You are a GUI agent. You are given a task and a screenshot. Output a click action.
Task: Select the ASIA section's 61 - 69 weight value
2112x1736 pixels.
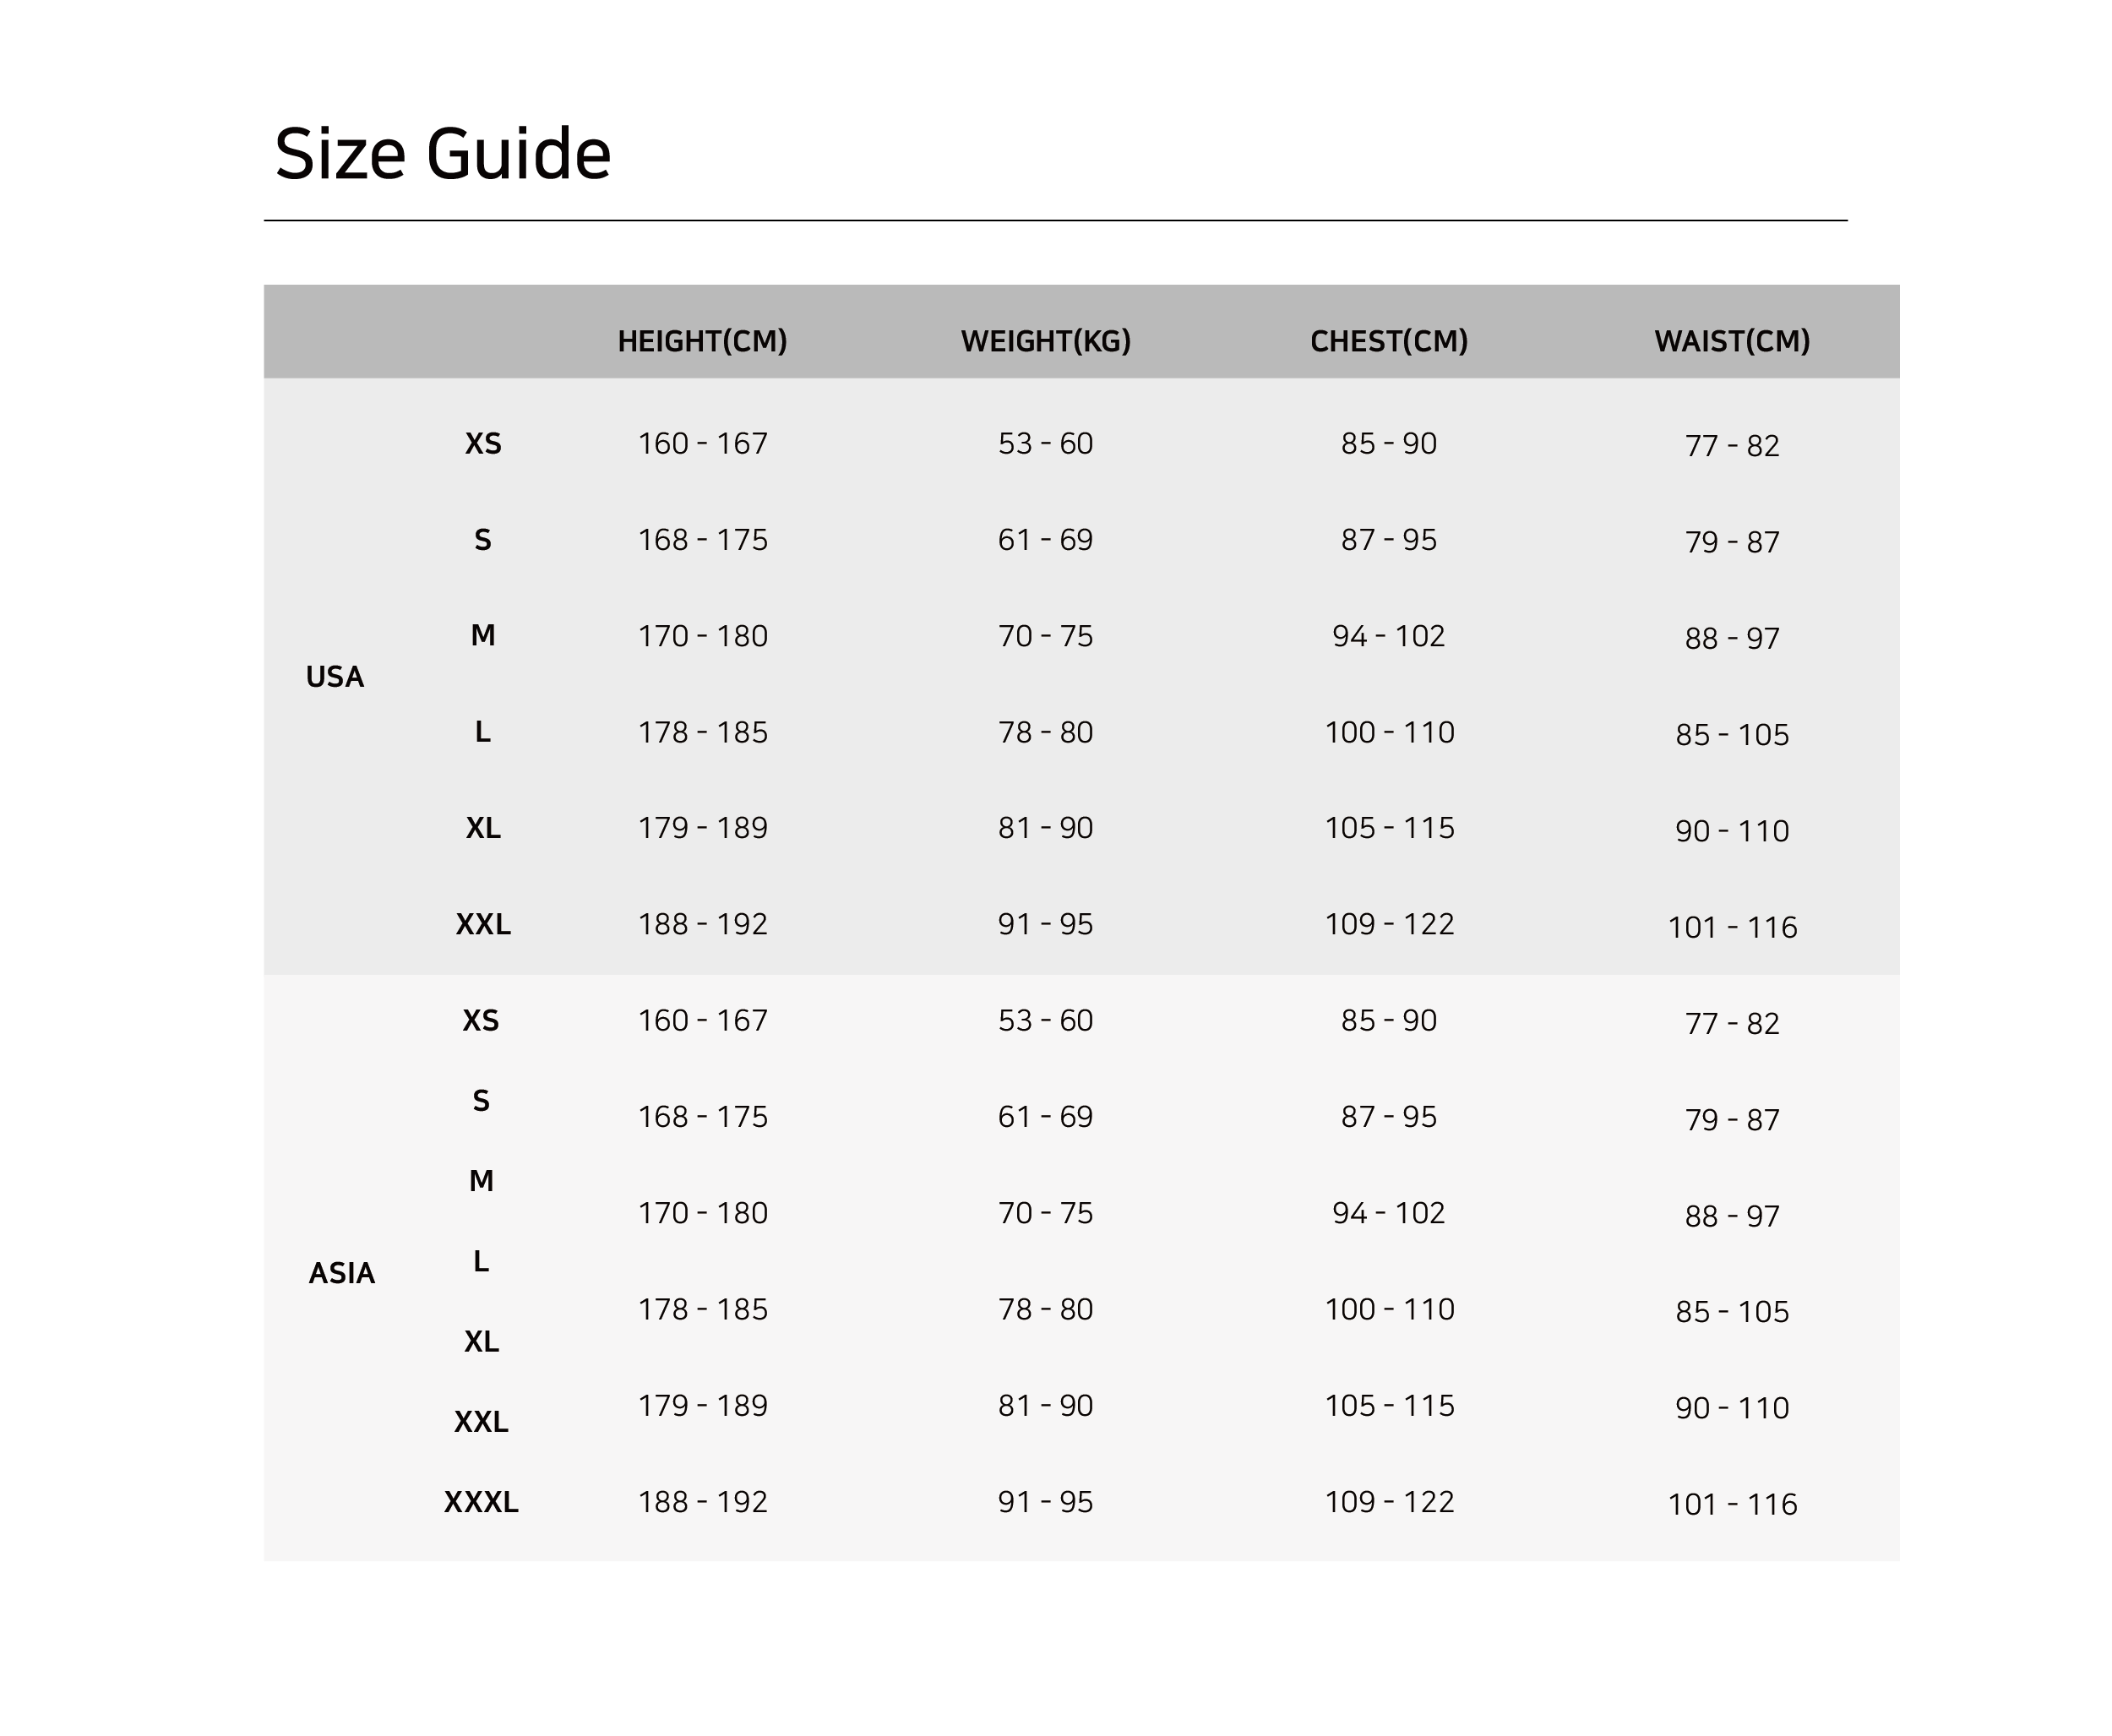point(1045,1116)
